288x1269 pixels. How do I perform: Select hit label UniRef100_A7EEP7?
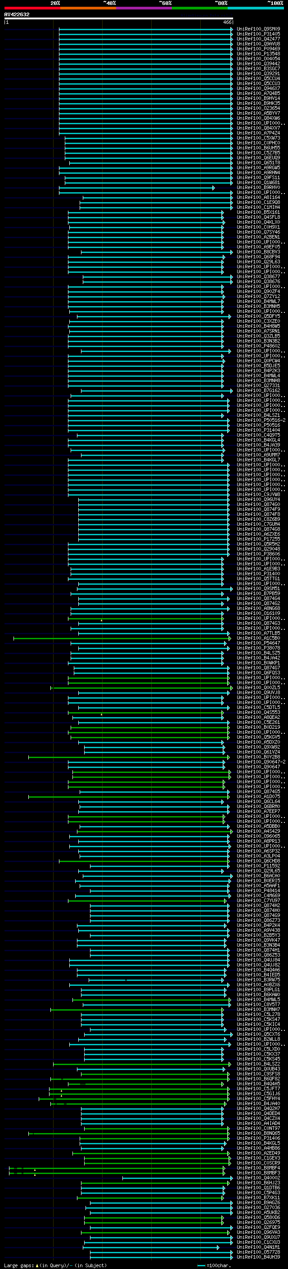pos(258,811)
